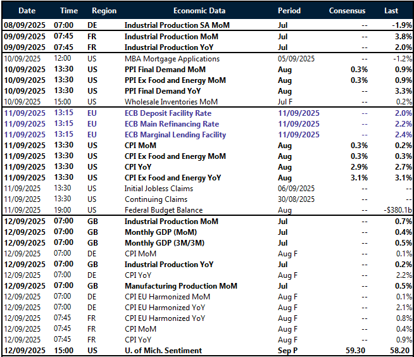This screenshot has width=414, height=357.
Task: Open the Initial Jobless Claims row
Action: (x=159, y=189)
